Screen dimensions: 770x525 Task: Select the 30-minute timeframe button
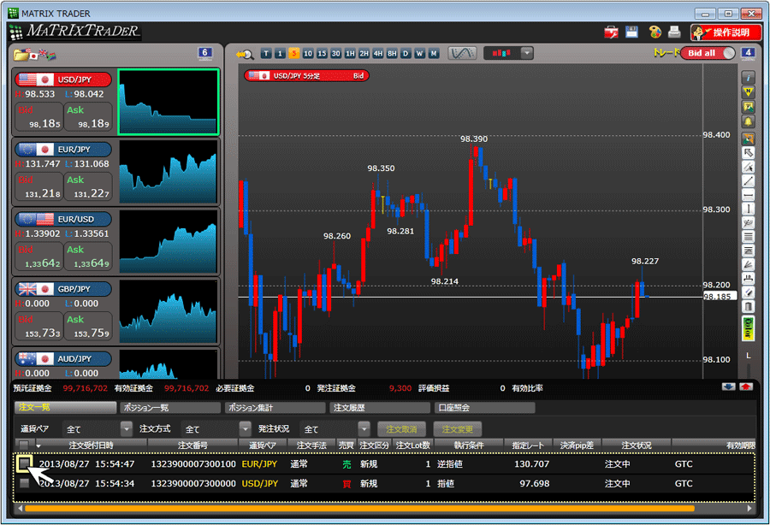[336, 54]
